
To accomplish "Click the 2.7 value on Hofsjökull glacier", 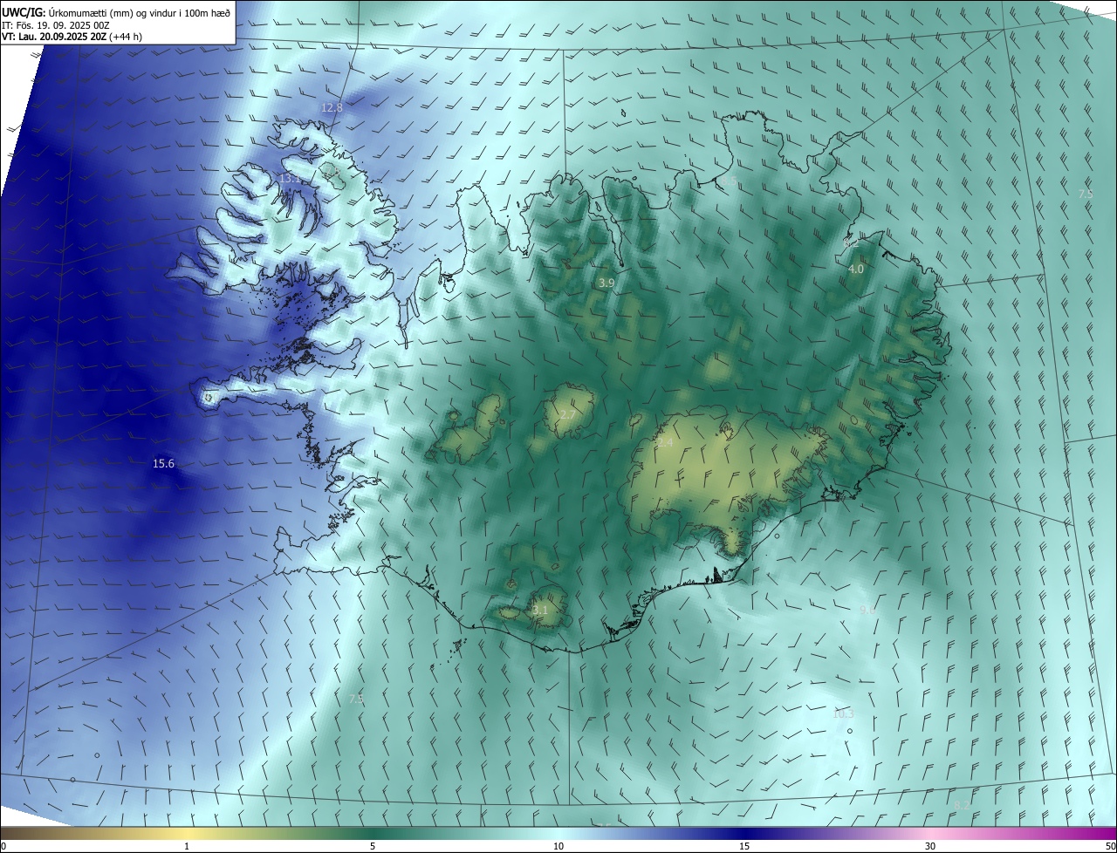I will [567, 414].
